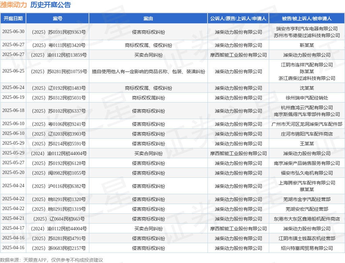Click date cell 2025-06-30

tap(13, 31)
